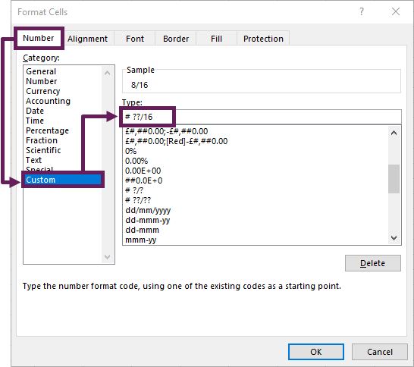Delete the selected custom format
Image resolution: width=414 pixels, height=367 pixels.
[x=372, y=263]
